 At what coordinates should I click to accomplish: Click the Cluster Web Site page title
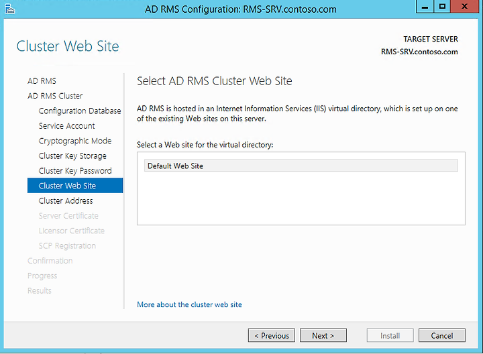(68, 46)
